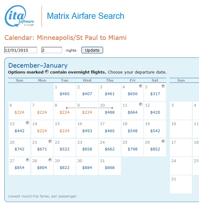The width and height of the screenshot is (199, 211).
Task: Select the $798 fare on December 25
Action: click(x=133, y=150)
